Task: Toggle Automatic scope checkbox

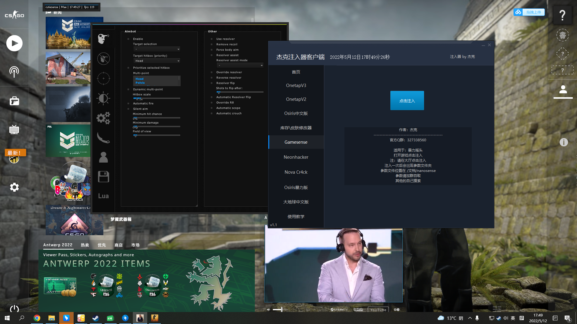Action: tap(212, 108)
